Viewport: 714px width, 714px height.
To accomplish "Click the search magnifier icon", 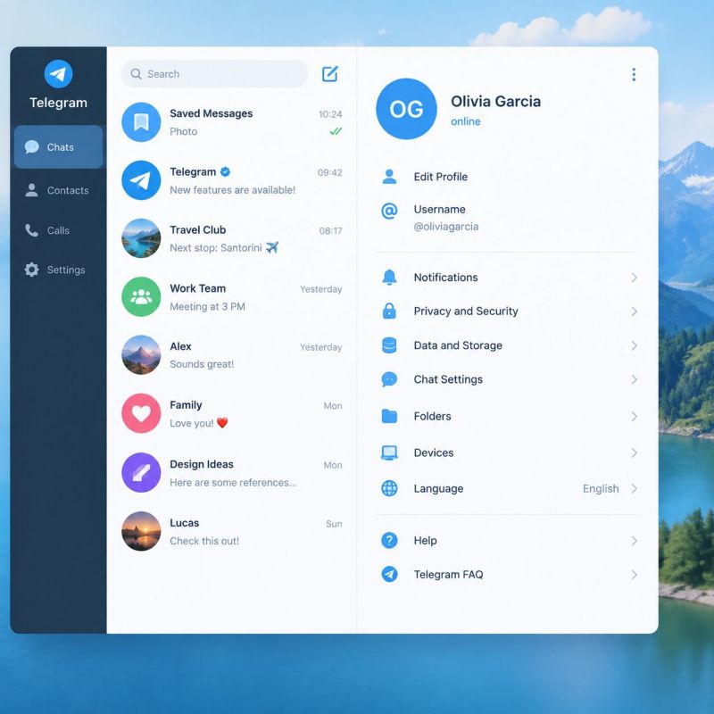I will click(x=136, y=74).
